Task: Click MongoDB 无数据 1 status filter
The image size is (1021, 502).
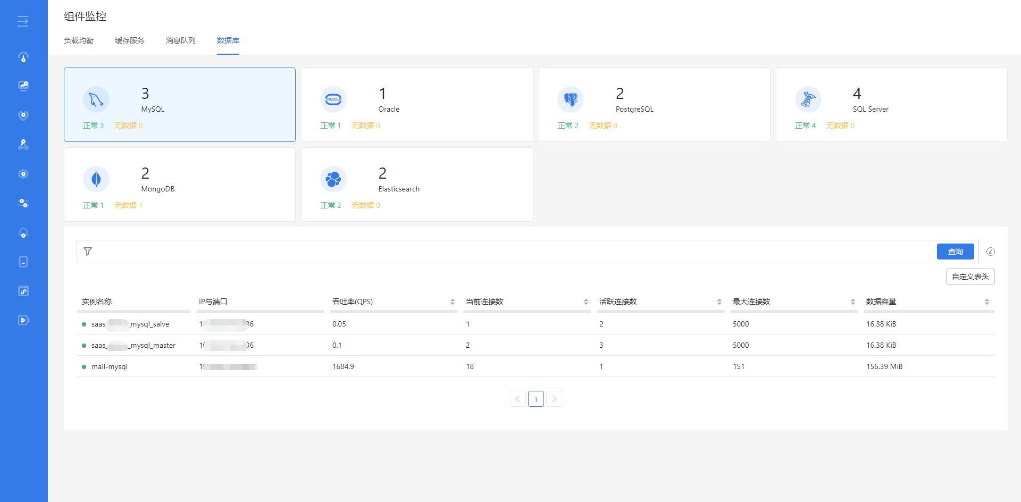Action: click(129, 205)
